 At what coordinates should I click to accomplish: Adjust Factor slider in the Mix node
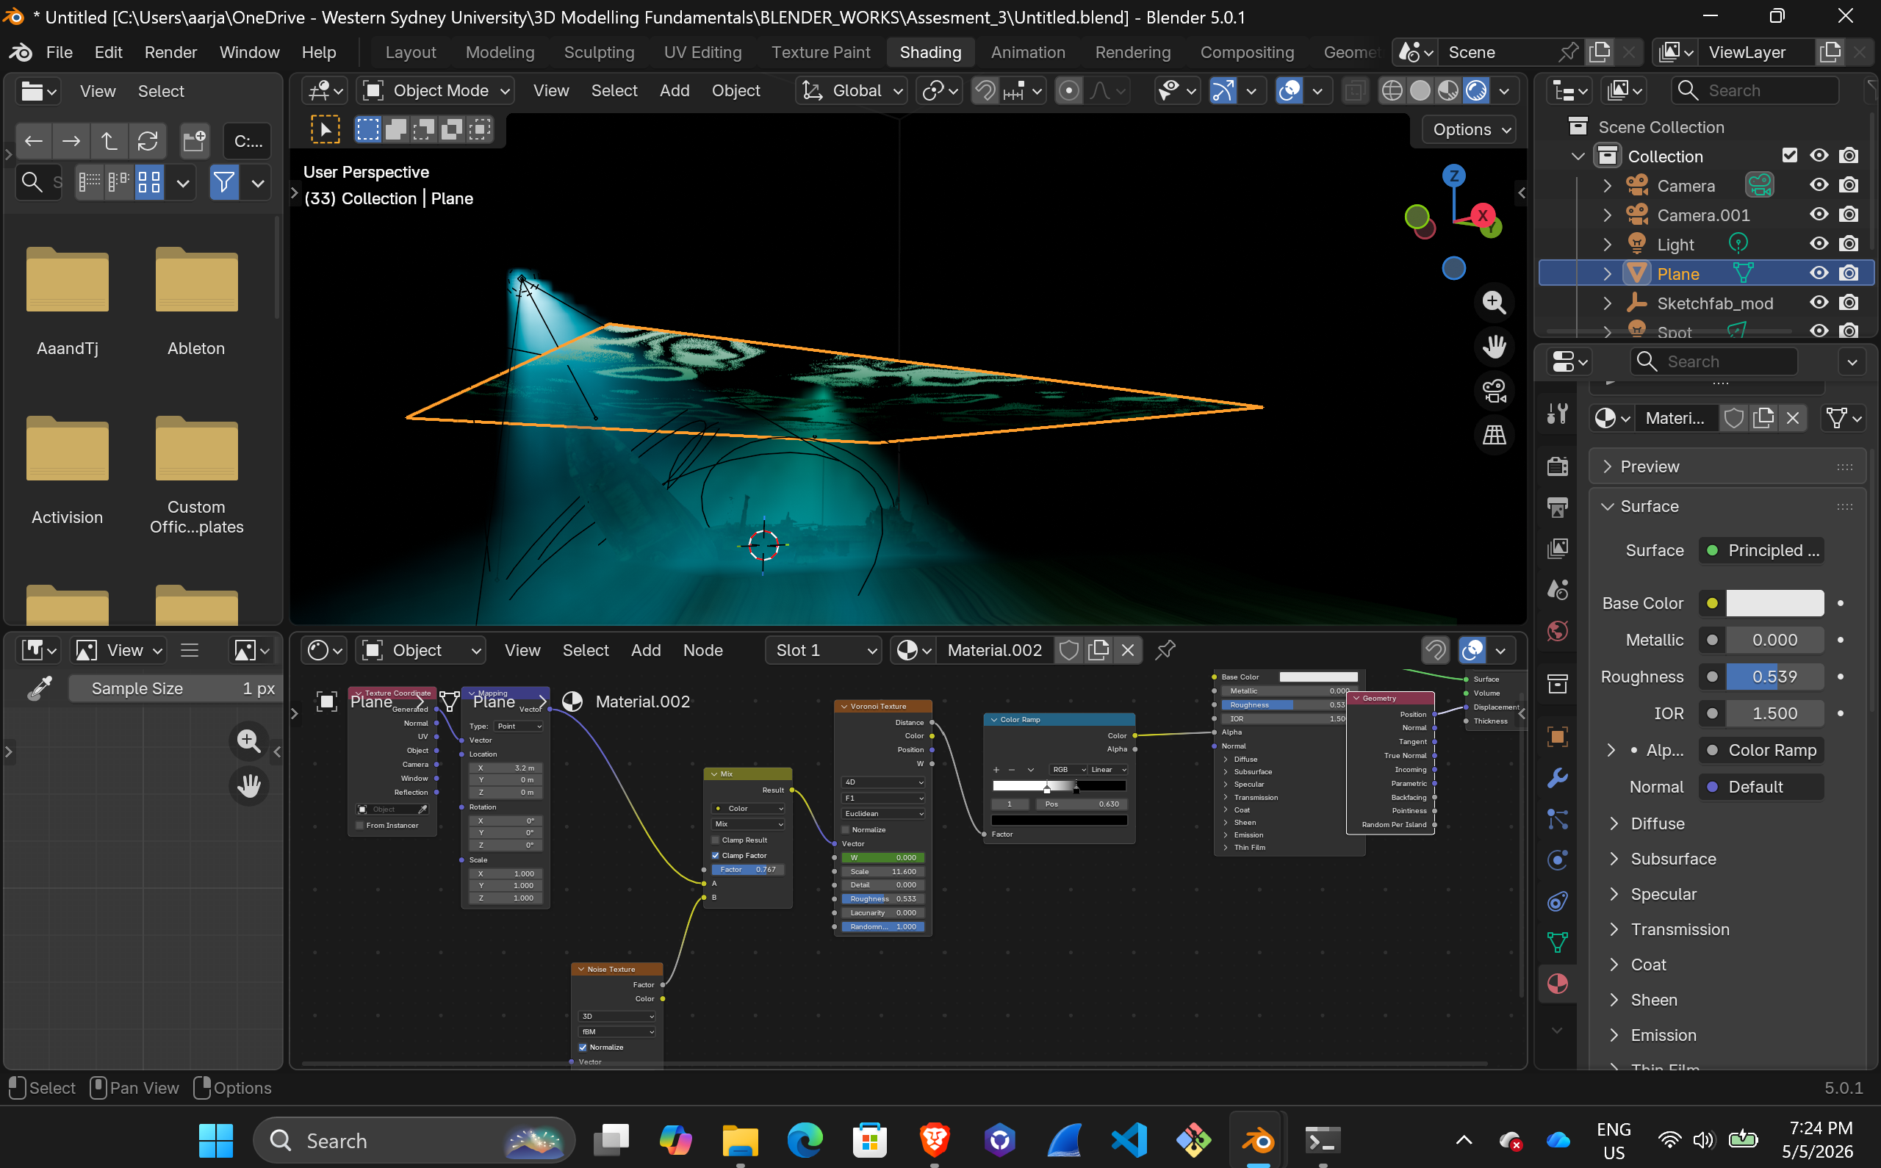click(x=747, y=870)
